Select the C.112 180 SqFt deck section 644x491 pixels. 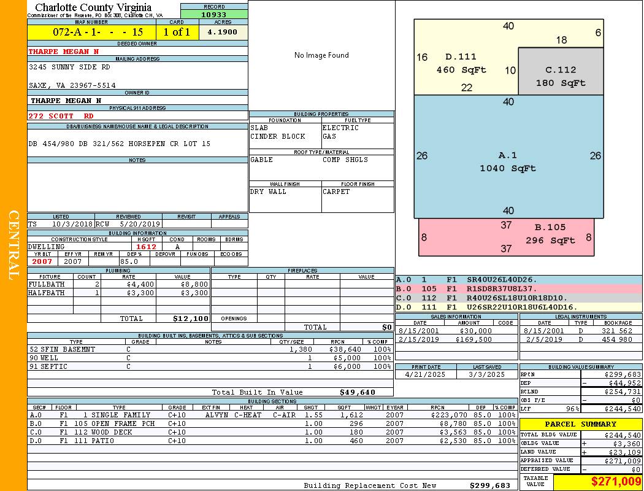pos(561,71)
